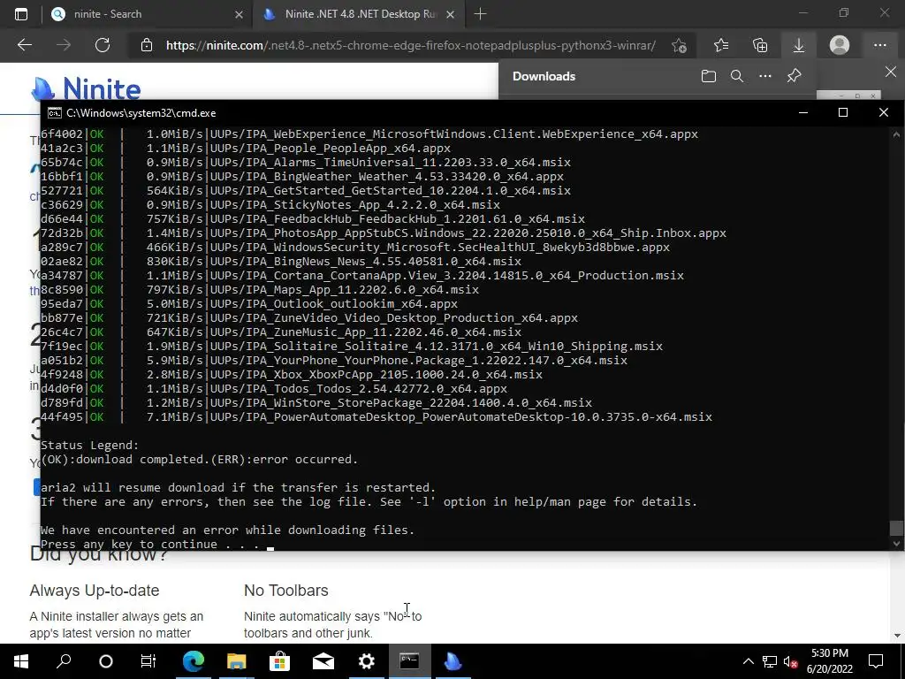905x679 pixels.
Task: Open Edge Settings and more menu
Action: coord(879,45)
